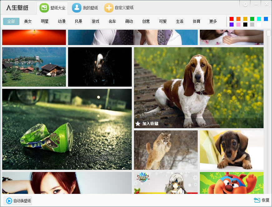The width and height of the screenshot is (272, 207).
Task: Click the blue user profile icon
Action: [x=77, y=8]
